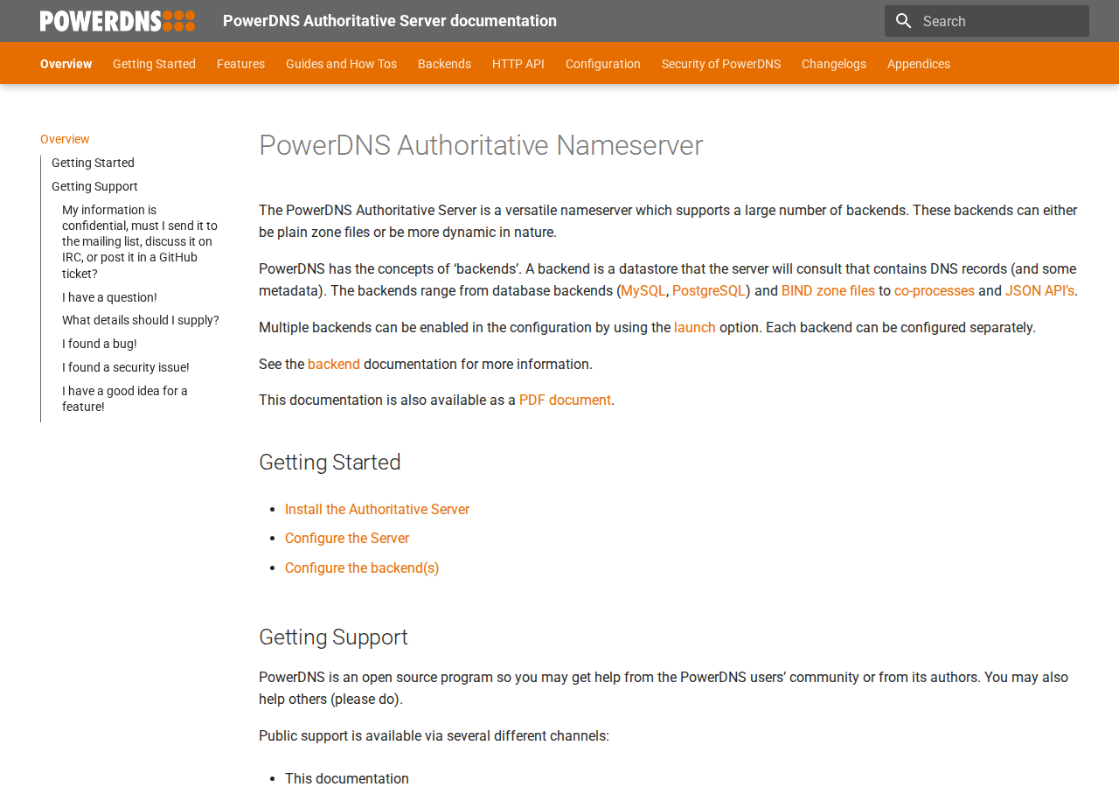Open the JSON API's link
This screenshot has height=787, width=1119.
[1039, 290]
